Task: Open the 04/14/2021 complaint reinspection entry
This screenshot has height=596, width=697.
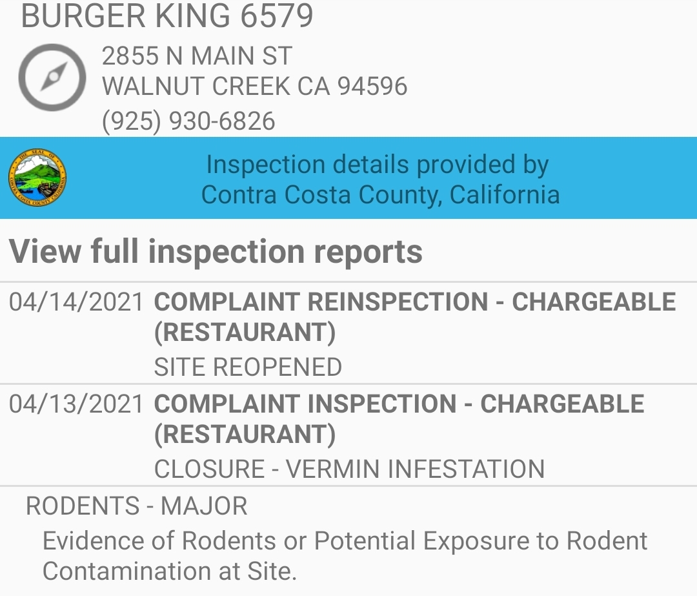Action: coord(348,334)
